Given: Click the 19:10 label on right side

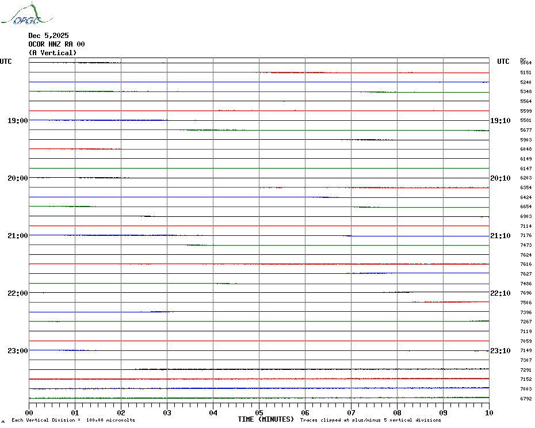Looking at the screenshot, I should 500,121.
